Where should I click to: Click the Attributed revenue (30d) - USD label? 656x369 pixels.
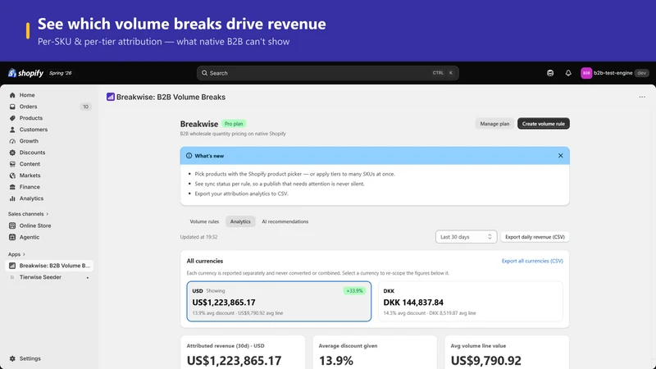tap(225, 345)
